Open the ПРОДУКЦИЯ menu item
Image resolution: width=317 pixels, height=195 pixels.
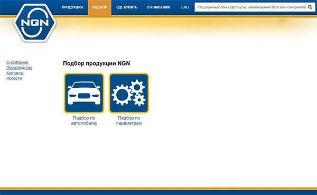click(72, 7)
